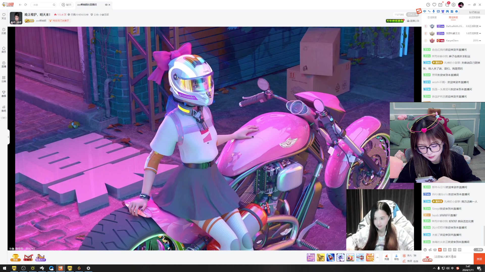
Task: Toggle the 粉 fan danmaku style
Action: pyautogui.click(x=440, y=250)
